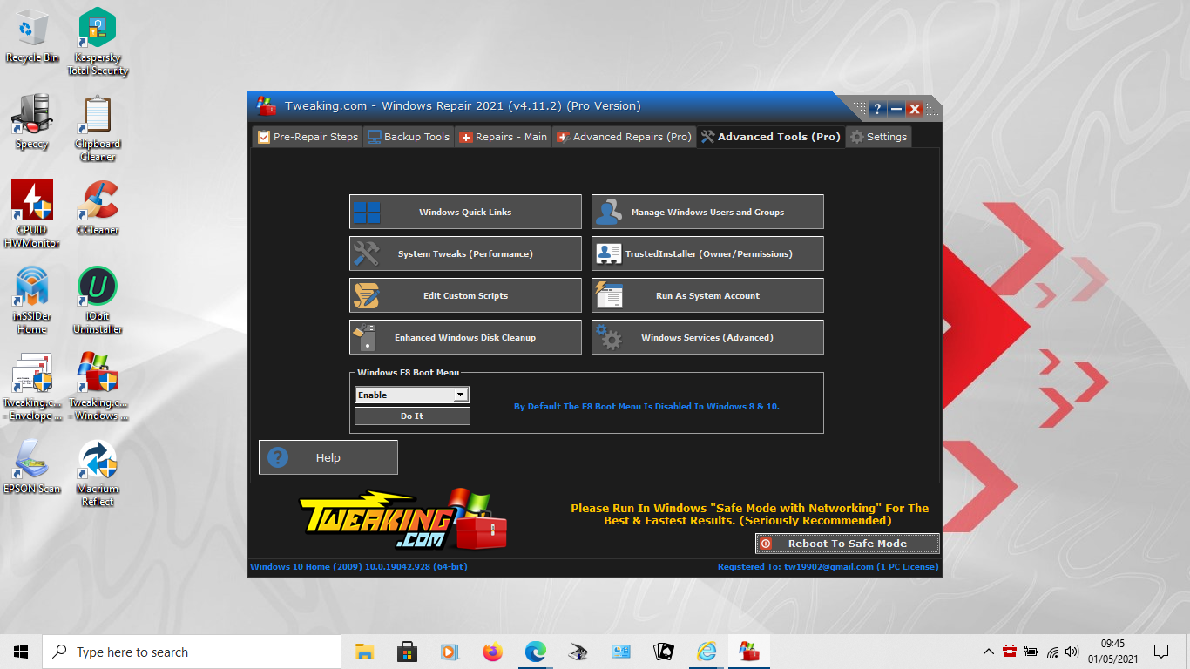The height and width of the screenshot is (669, 1190).
Task: Click the Manage Windows Users icon
Action: pyautogui.click(x=608, y=212)
